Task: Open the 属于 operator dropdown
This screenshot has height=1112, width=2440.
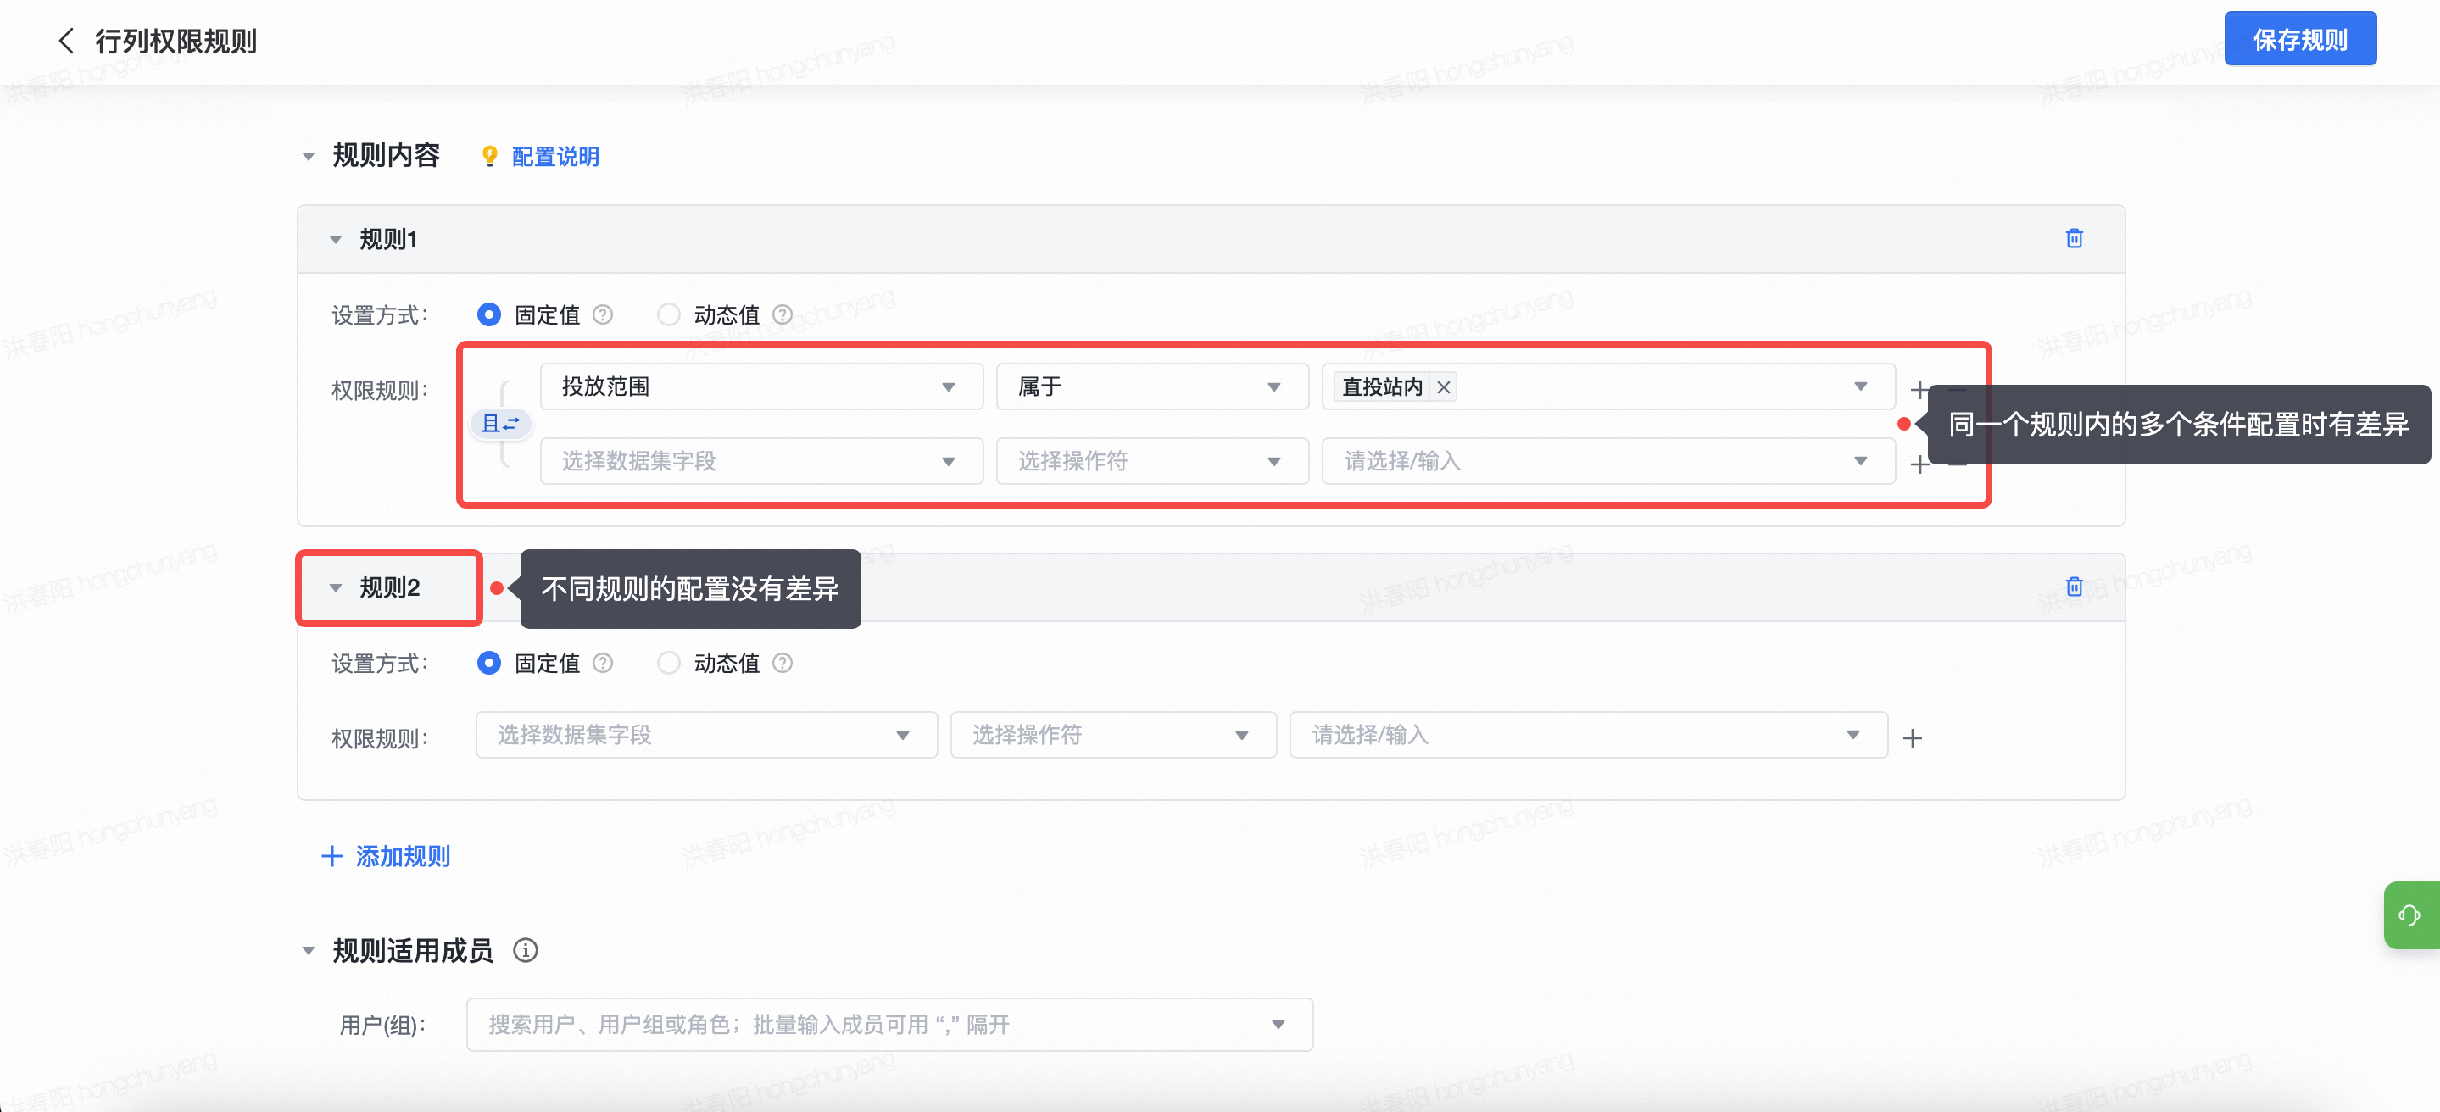Action: point(1150,386)
